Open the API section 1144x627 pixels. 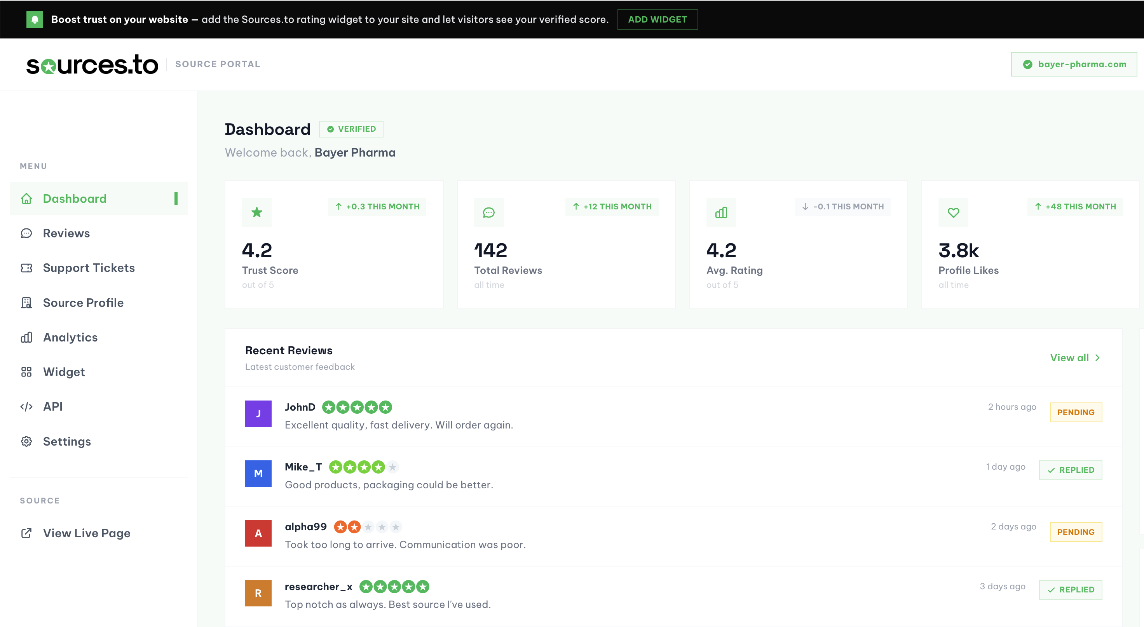tap(99, 406)
